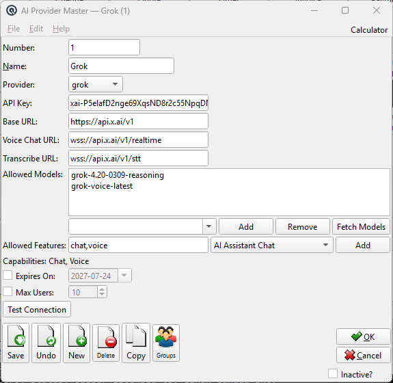
Task: Open the File menu
Action: (14, 29)
